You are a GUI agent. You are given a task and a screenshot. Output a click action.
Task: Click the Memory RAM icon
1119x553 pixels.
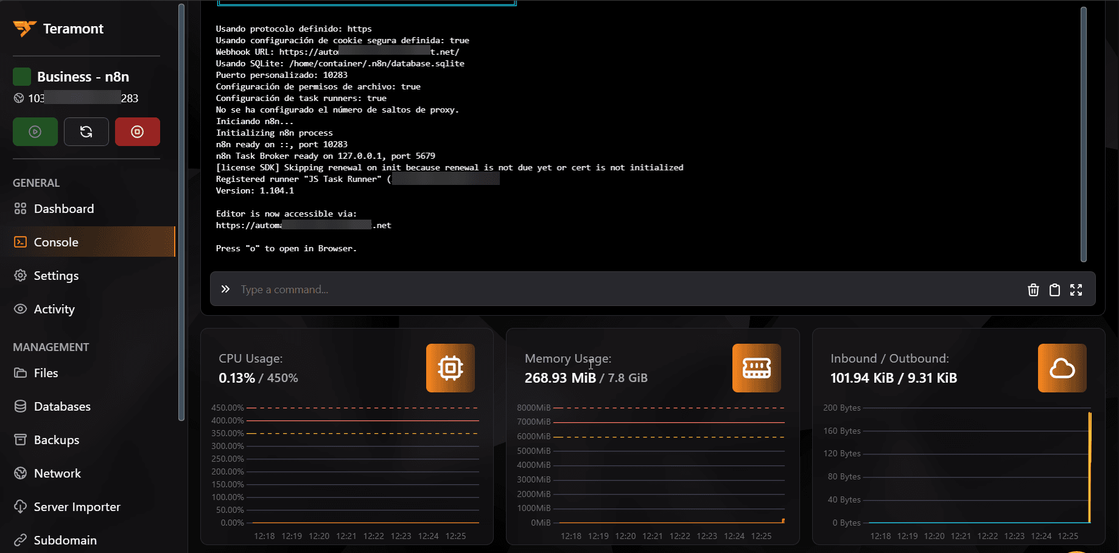click(x=757, y=368)
